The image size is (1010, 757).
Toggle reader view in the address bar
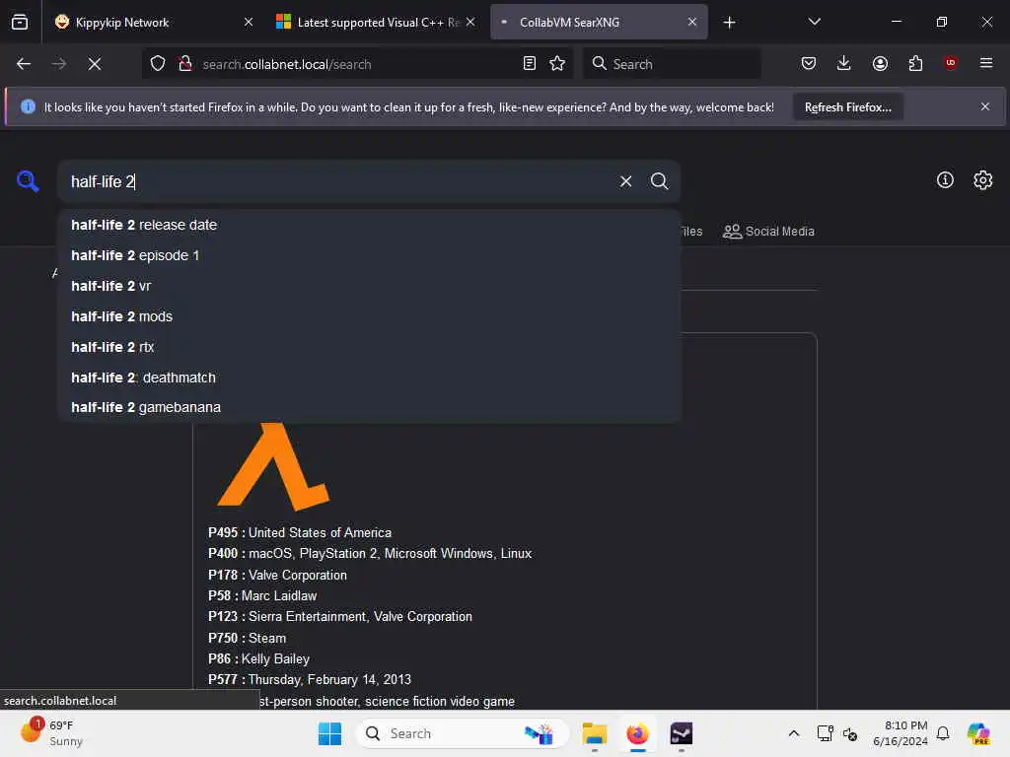530,63
